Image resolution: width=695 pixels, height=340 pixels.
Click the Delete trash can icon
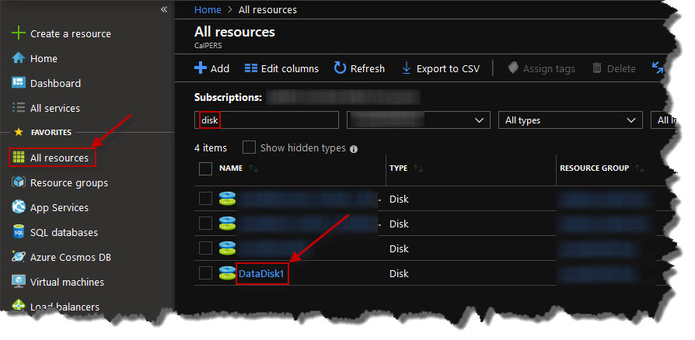click(597, 68)
